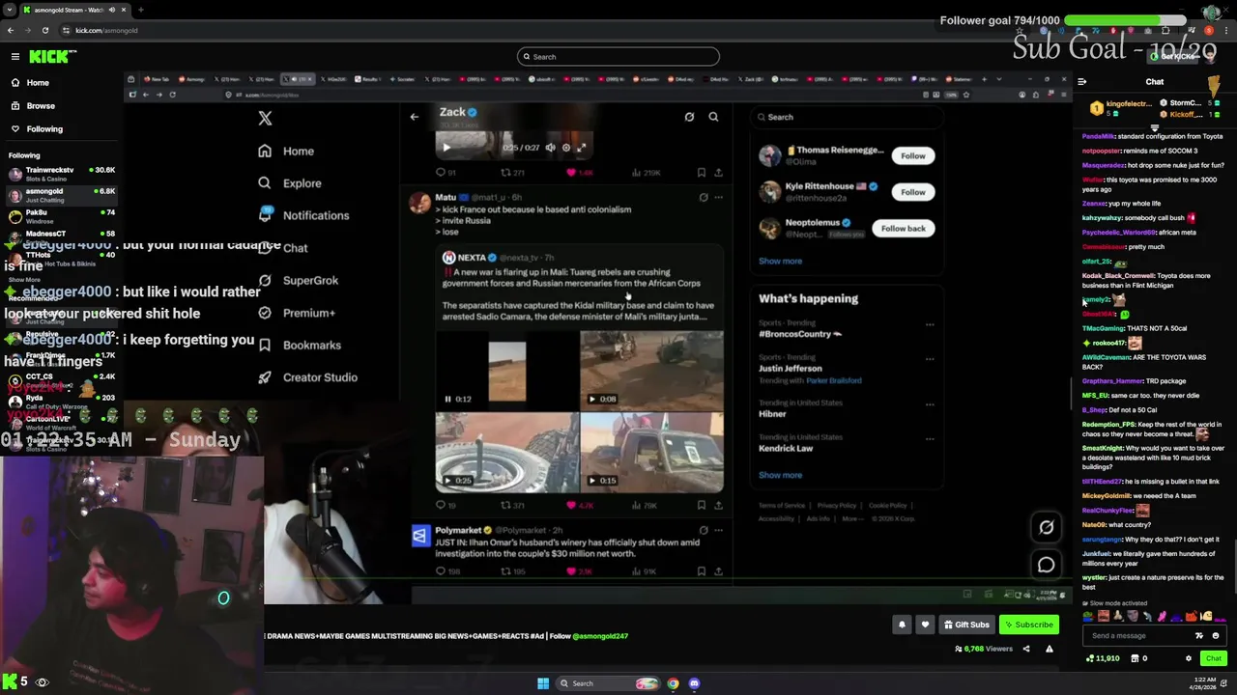The height and width of the screenshot is (695, 1237).
Task: Follow Thomas Reisenegger
Action: click(913, 156)
